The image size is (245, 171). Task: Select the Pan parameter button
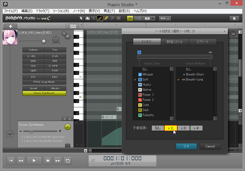pyautogui.click(x=55, y=50)
